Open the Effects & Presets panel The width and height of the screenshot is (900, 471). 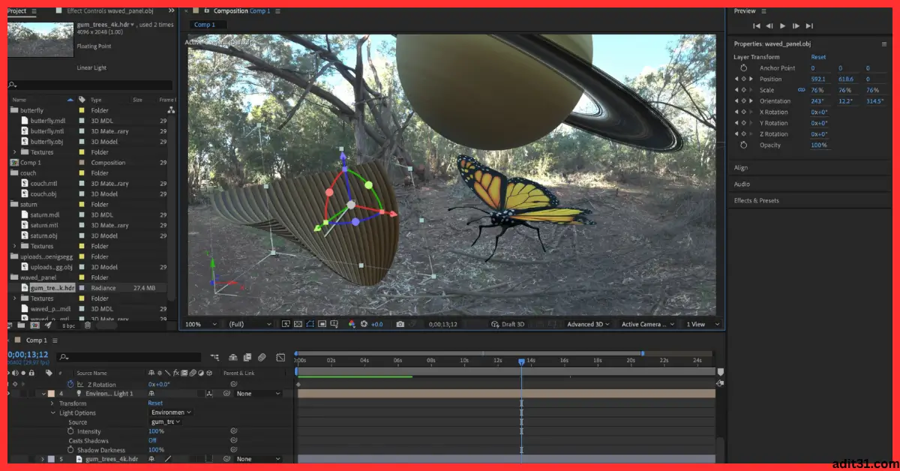pos(756,201)
